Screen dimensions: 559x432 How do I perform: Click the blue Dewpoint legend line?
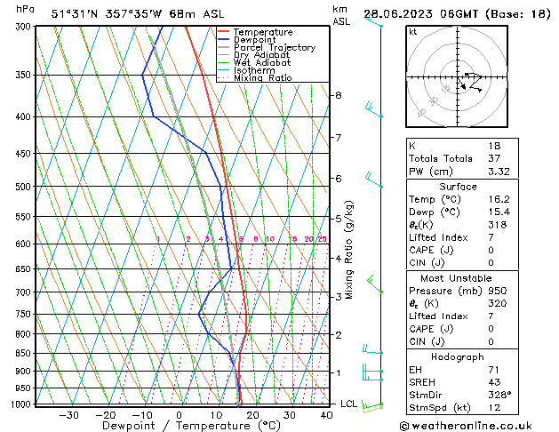click(224, 40)
